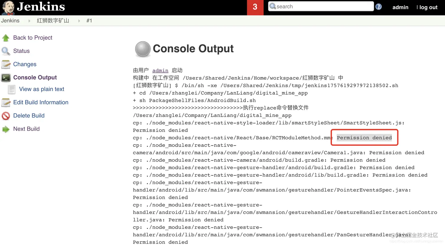Screen dimensions: 445x245
Task: Click the terminal Console Output icon
Action: click(x=6, y=78)
